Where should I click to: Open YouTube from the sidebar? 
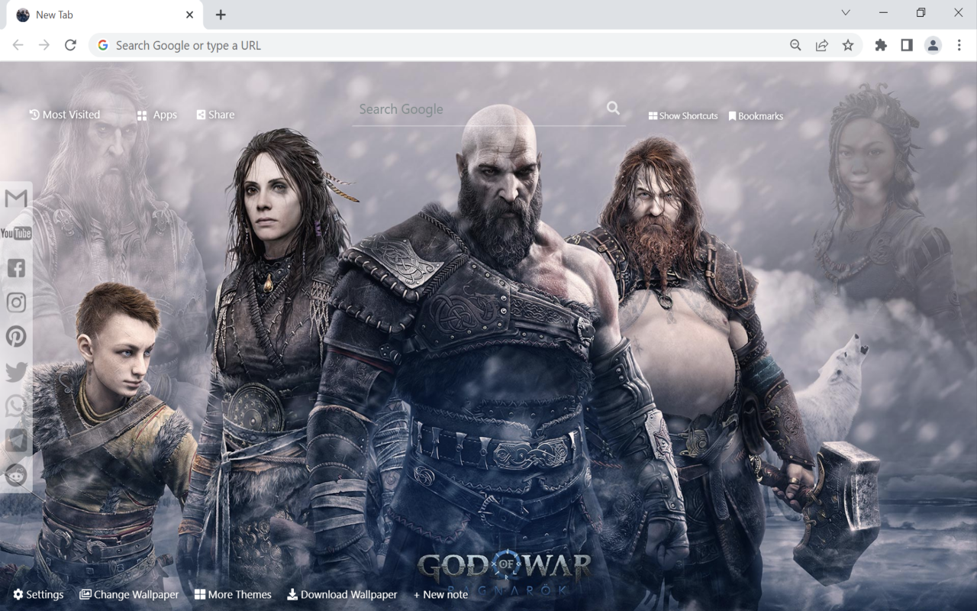point(16,233)
